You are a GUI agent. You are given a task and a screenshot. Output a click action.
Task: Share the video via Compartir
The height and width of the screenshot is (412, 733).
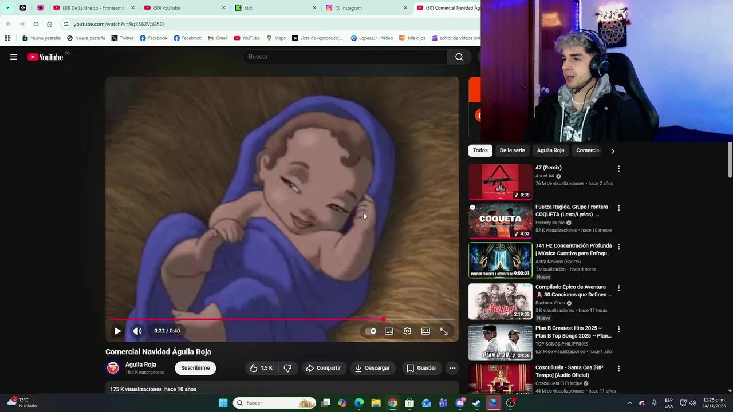click(323, 368)
